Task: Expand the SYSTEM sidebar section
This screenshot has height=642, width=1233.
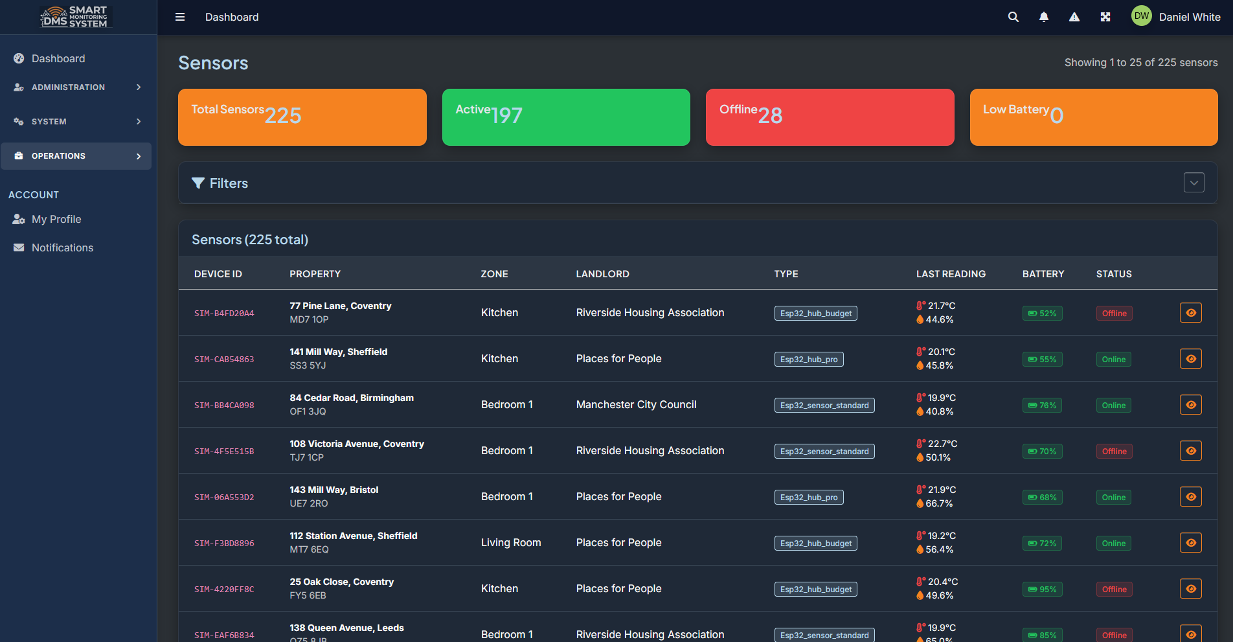Action: tap(50, 121)
